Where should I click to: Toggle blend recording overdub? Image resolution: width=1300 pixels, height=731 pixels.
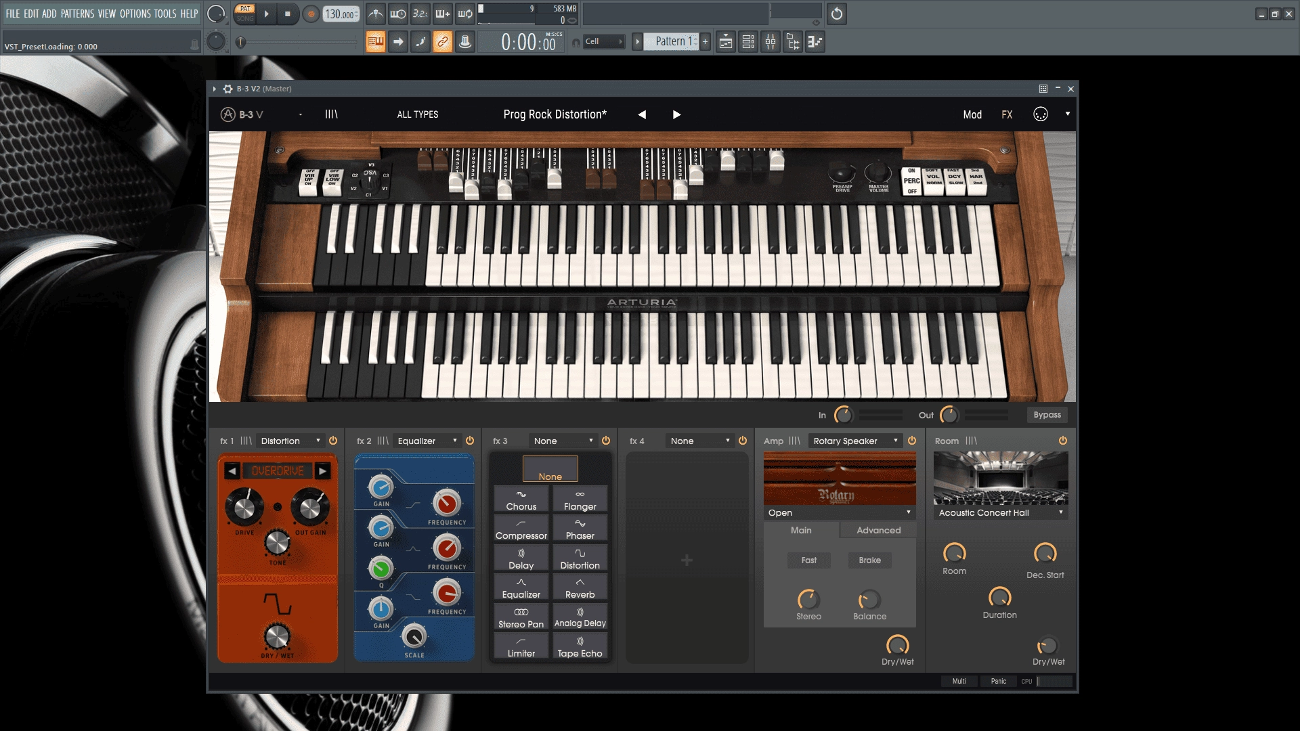point(443,14)
